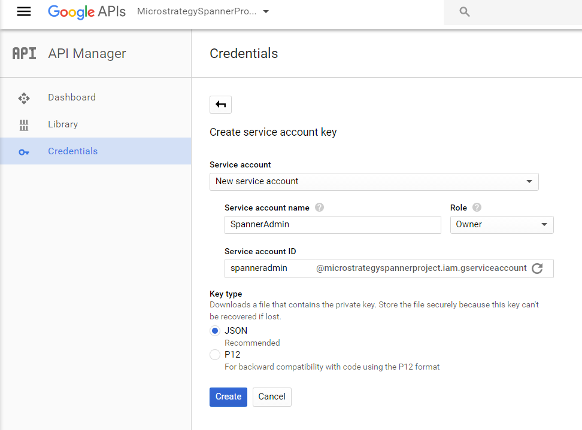The image size is (582, 430).
Task: Click the JSON recommended radio option
Action: (x=214, y=330)
